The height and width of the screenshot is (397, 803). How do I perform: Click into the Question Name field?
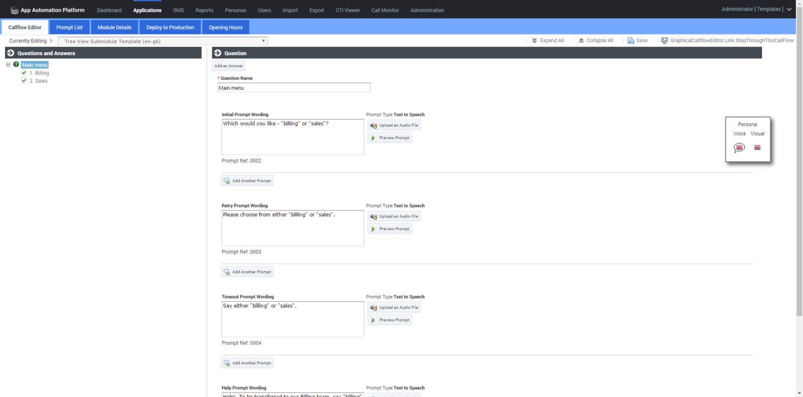point(294,88)
